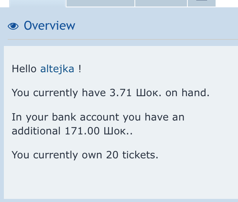Screen dimensions: 238x202
Task: Click the Overview section heading
Action: (x=49, y=26)
